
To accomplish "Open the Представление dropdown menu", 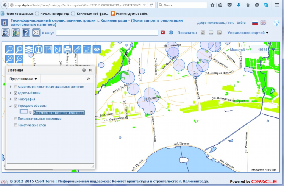I will (x=23, y=79).
